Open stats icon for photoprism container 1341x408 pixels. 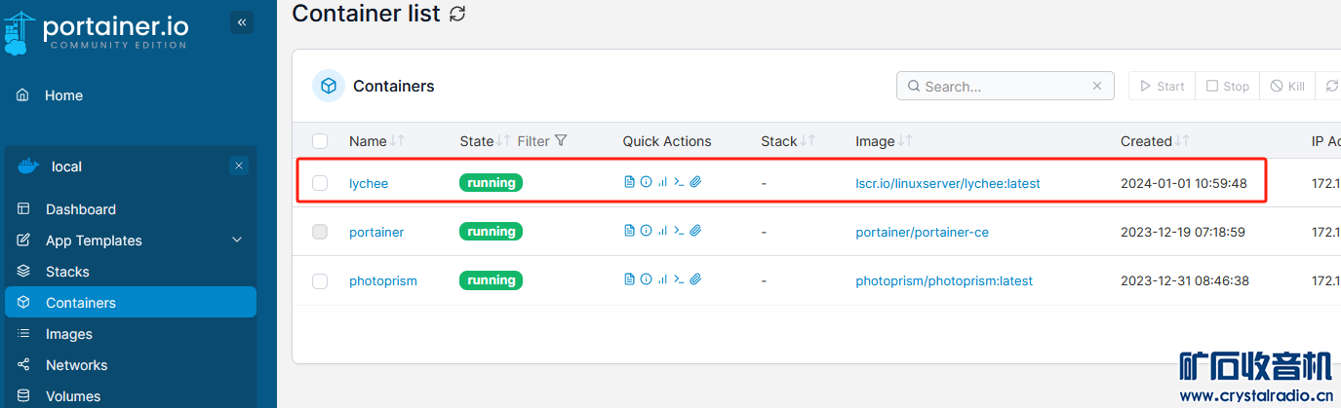coord(662,280)
